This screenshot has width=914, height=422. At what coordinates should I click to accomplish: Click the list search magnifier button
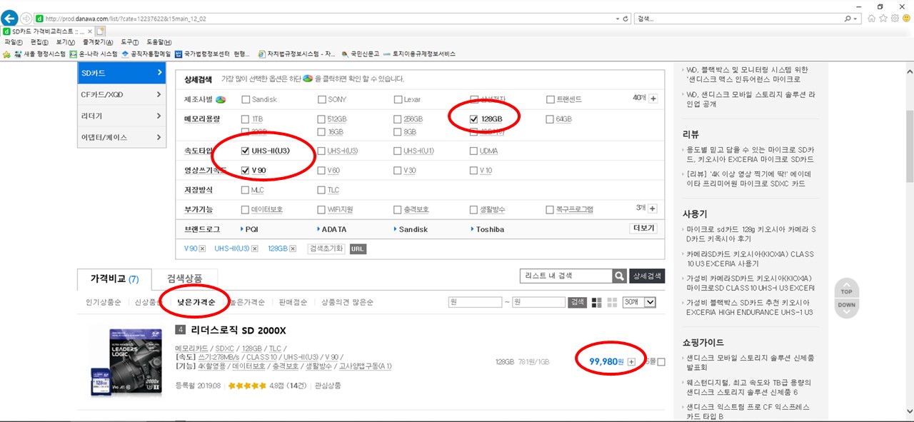(619, 276)
